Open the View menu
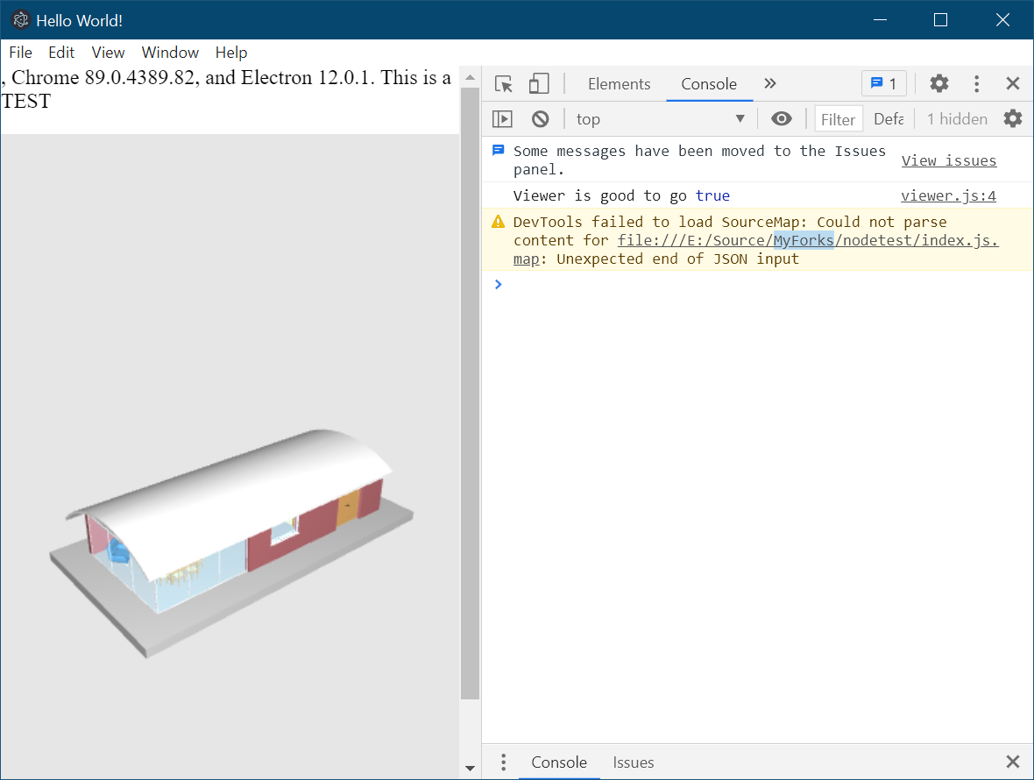Image resolution: width=1034 pixels, height=780 pixels. click(x=108, y=52)
